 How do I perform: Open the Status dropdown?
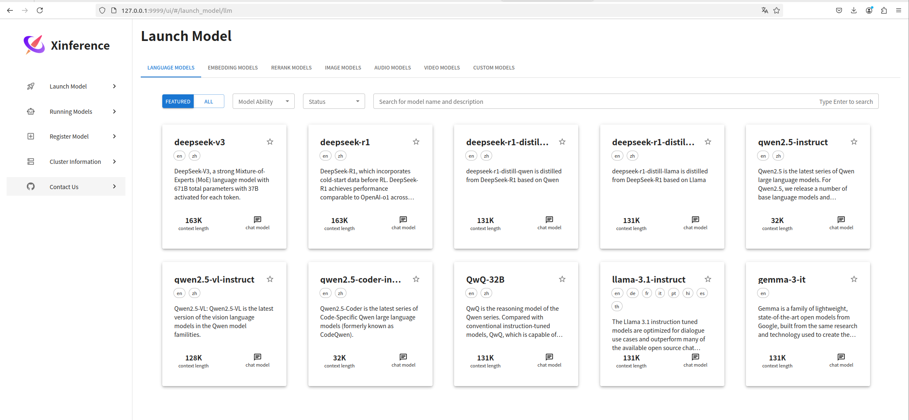coord(334,101)
